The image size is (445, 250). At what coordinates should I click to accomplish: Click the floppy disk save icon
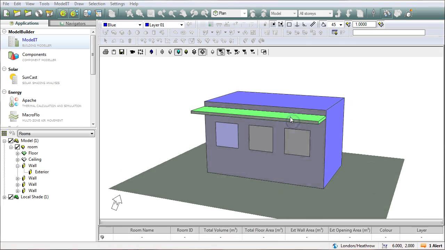[x=122, y=52]
